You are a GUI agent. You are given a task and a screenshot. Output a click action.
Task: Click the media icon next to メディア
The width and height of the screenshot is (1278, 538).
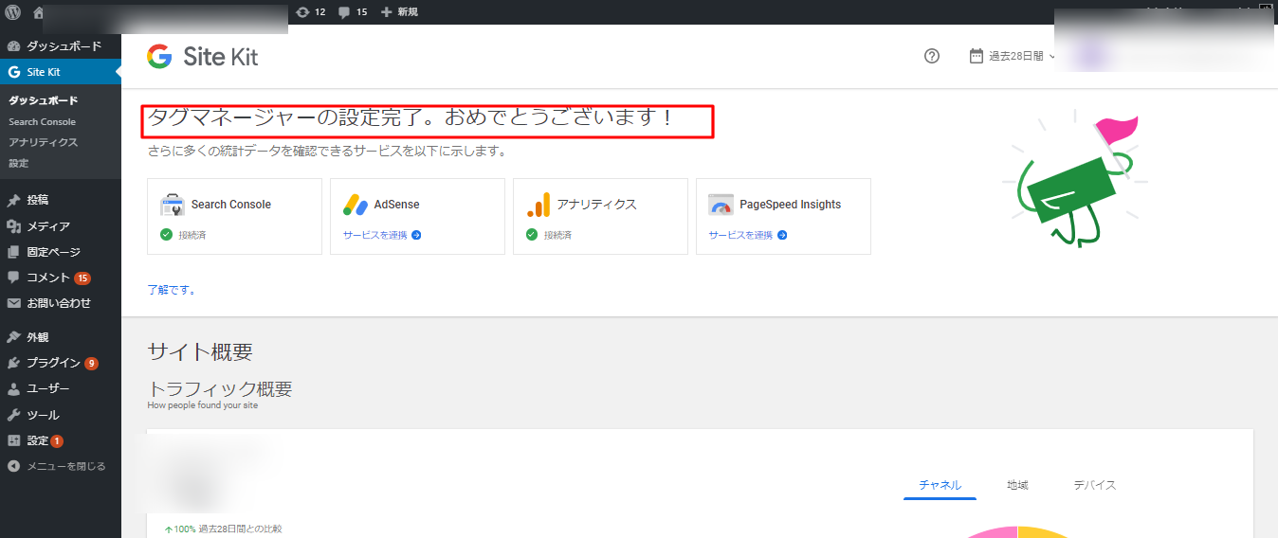[x=13, y=226]
